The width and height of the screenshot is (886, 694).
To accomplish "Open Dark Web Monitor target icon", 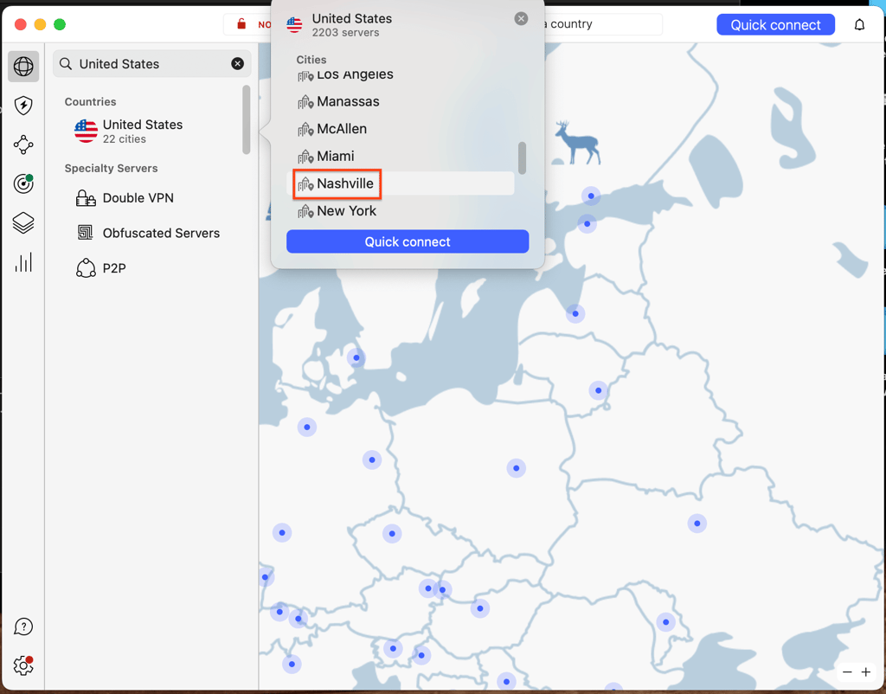I will tap(23, 183).
